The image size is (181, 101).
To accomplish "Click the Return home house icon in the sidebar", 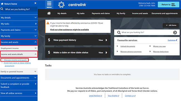I will pos(2,4).
